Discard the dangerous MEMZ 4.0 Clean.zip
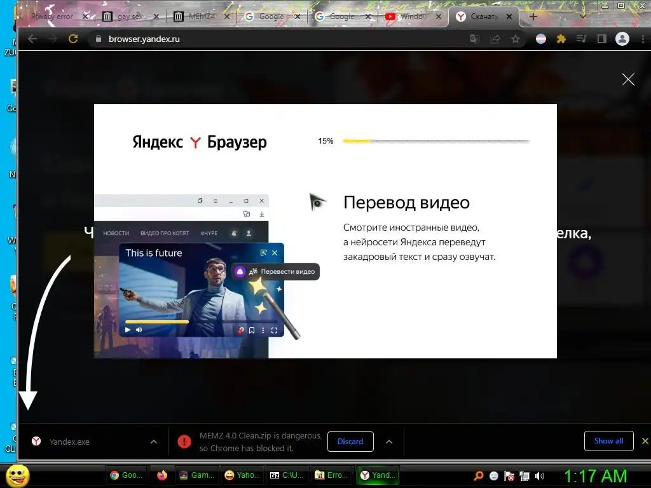 tap(350, 442)
